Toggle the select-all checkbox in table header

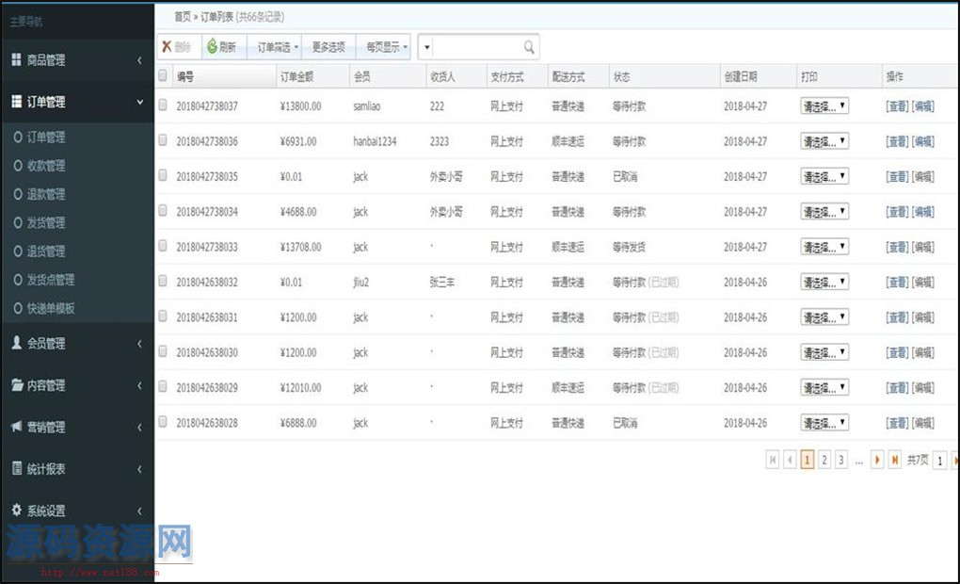tap(163, 76)
